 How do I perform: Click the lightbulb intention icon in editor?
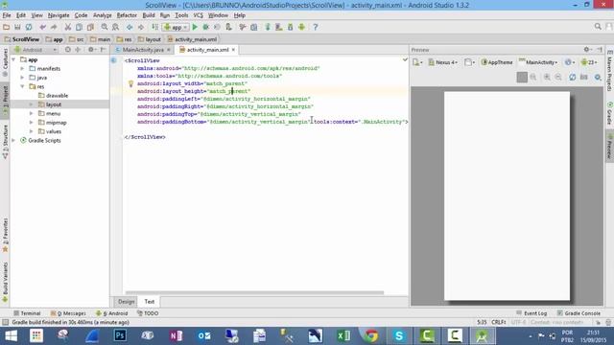[130, 83]
